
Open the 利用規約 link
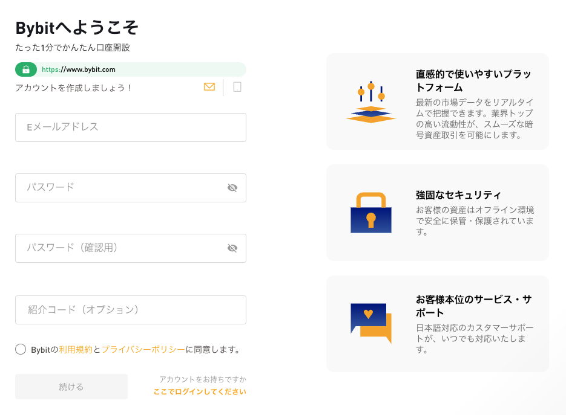tap(76, 349)
